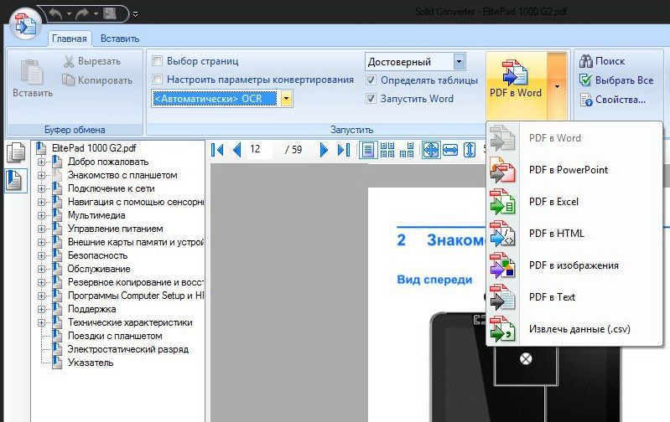
Task: Click the Redo arrow in quick access toolbar
Action: click(x=82, y=13)
